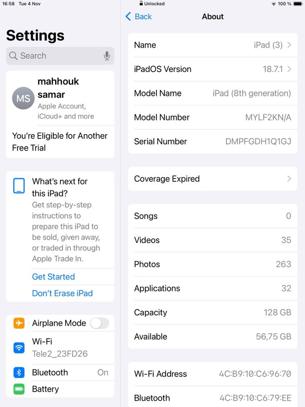Select the blue Wi-Fi icon
305x407 pixels.
tap(19, 348)
